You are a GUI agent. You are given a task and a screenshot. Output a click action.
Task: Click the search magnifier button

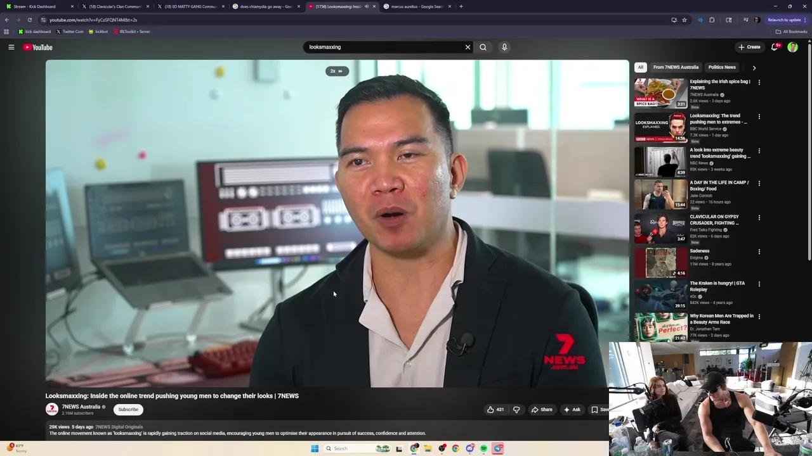483,47
